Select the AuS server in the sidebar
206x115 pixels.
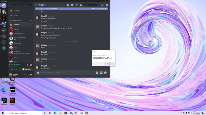pyautogui.click(x=4, y=30)
